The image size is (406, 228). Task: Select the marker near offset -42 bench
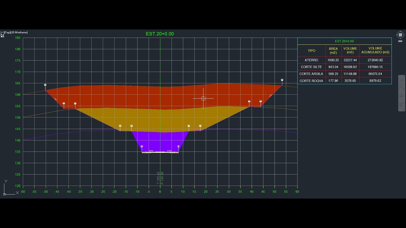pyautogui.click(x=64, y=104)
